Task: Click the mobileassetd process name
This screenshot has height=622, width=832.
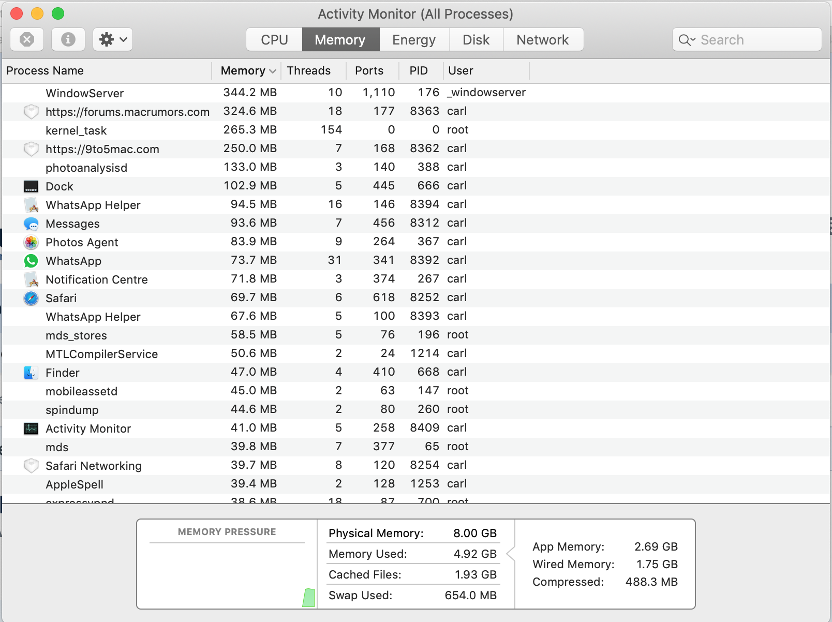Action: tap(82, 391)
